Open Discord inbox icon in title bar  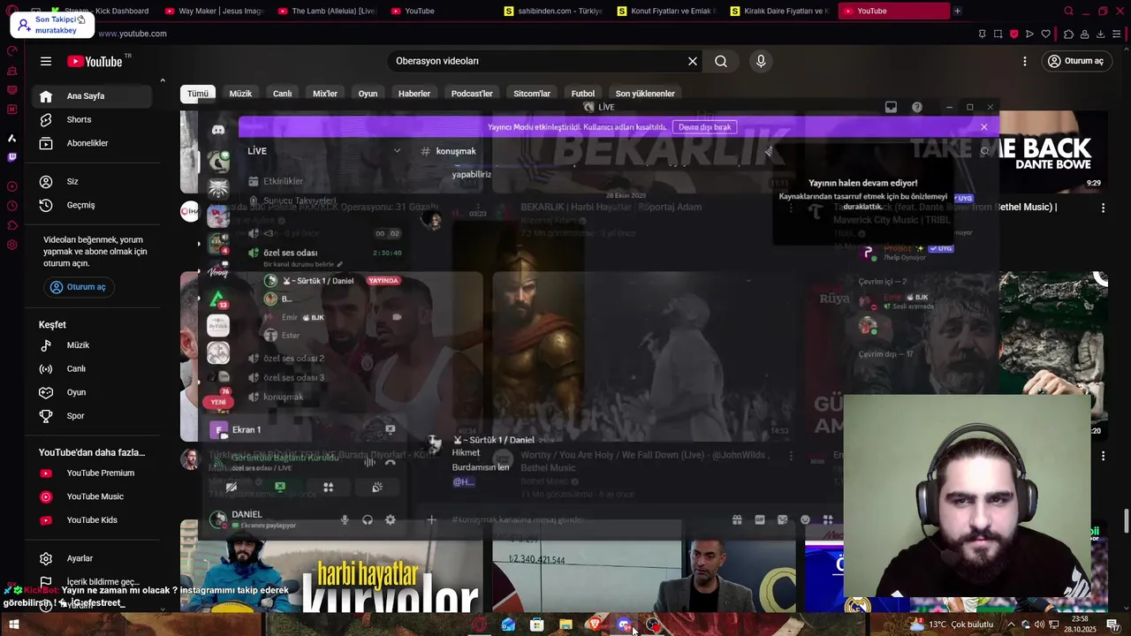tap(891, 107)
